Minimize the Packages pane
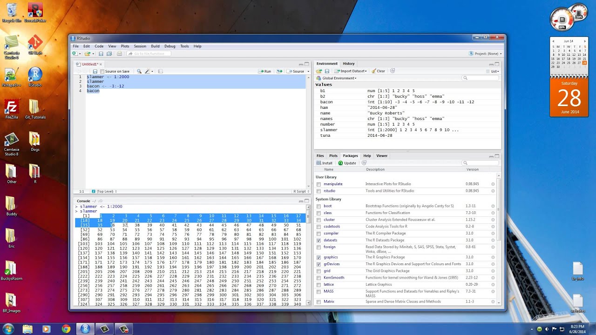 point(491,156)
